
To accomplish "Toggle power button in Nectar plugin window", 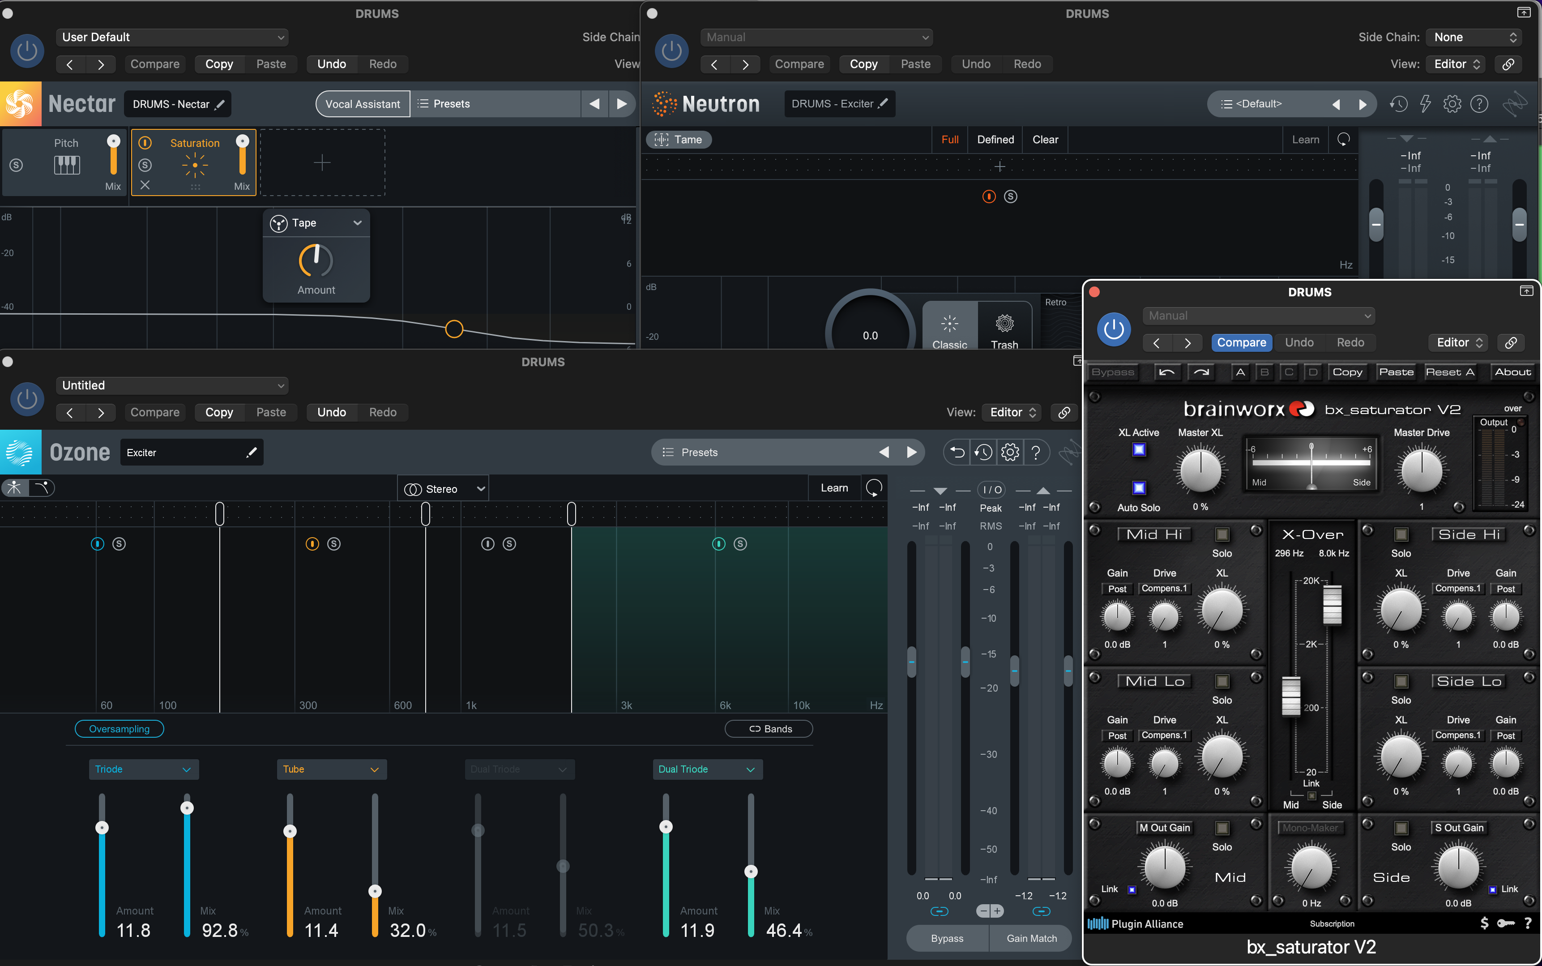I will tap(27, 51).
